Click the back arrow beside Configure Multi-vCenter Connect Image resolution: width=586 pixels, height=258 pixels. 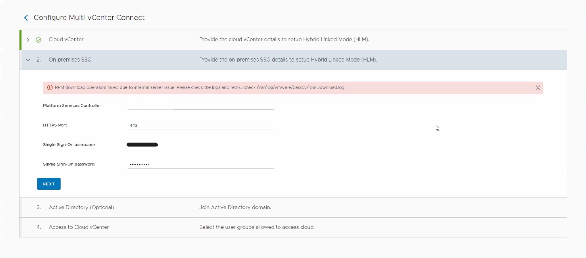click(26, 18)
